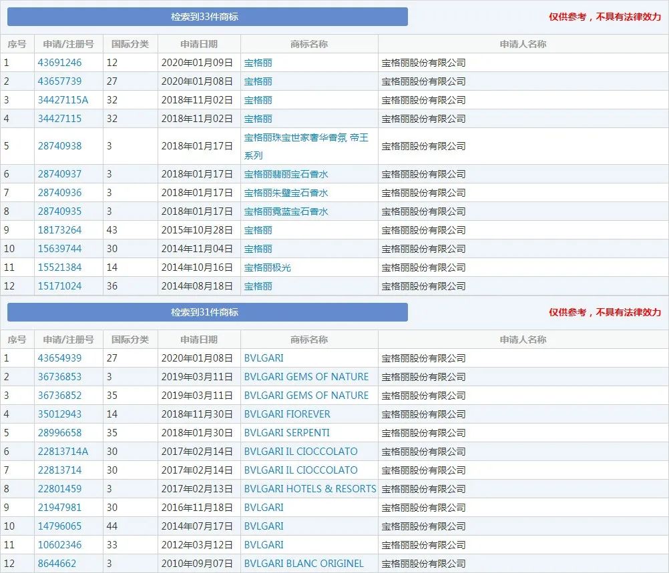Open registration number 43657739
Screen dimensions: 669x573
pos(59,81)
